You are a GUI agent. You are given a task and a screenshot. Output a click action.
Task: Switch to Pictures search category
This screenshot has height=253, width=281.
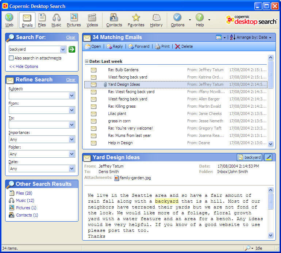point(74,20)
